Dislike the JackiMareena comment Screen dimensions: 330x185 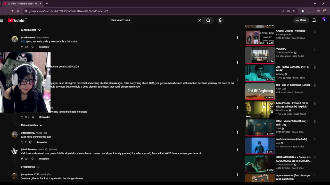click(x=33, y=159)
